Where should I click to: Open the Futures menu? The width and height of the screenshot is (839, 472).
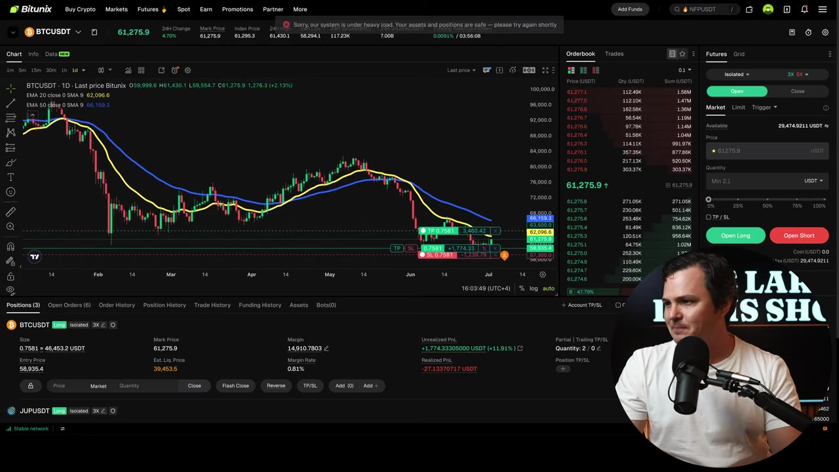coord(152,9)
